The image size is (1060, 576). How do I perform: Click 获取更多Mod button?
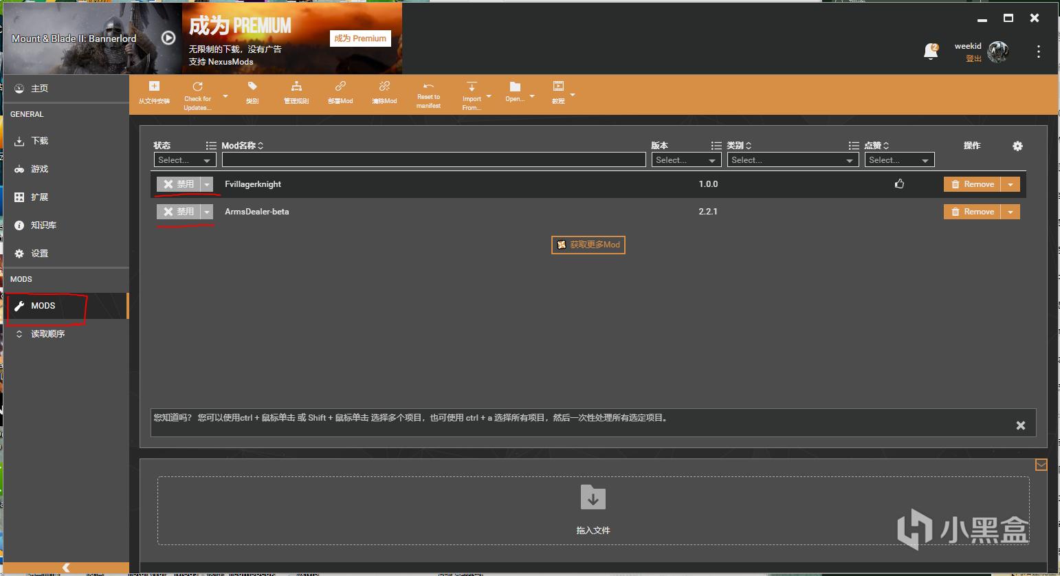pyautogui.click(x=588, y=245)
